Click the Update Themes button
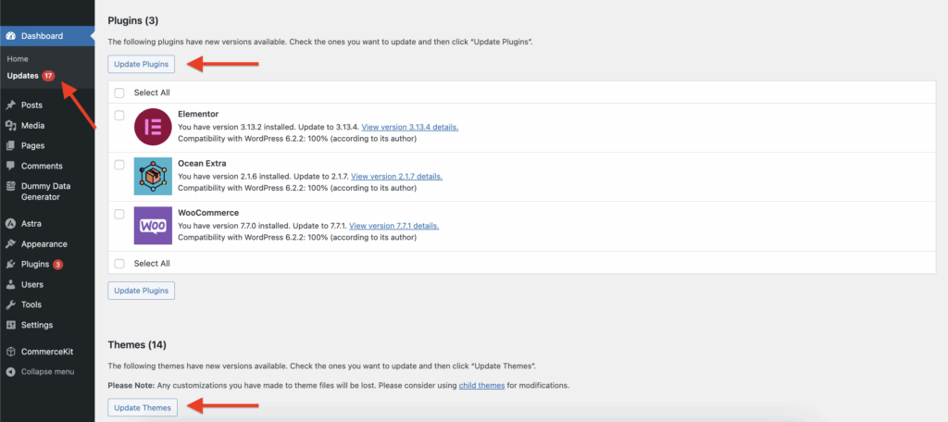This screenshot has width=948, height=422. coord(143,407)
